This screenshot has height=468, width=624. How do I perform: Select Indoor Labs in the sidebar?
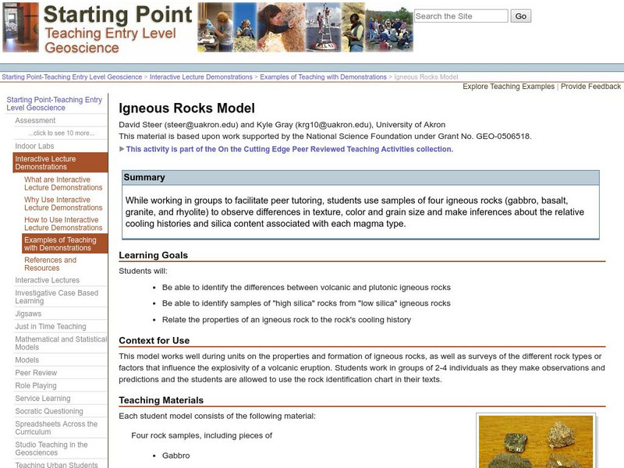click(x=34, y=146)
